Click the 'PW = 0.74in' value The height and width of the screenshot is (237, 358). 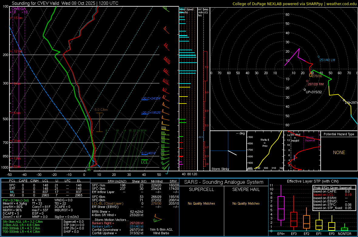click(16, 200)
